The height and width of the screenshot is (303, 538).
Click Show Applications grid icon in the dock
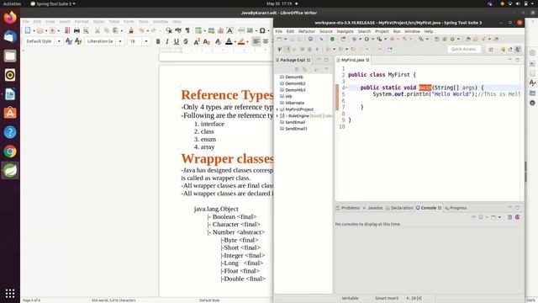click(x=10, y=293)
